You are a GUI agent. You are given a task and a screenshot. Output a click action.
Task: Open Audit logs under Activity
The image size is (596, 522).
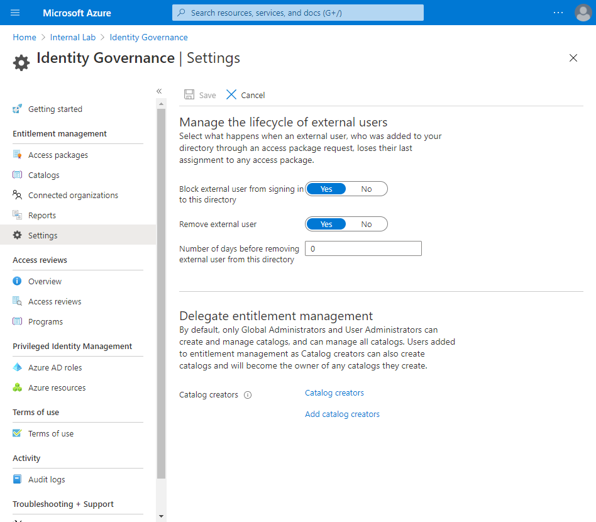tap(48, 479)
